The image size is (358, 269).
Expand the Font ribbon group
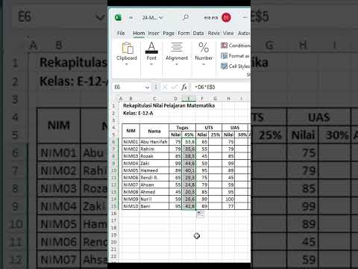tap(151, 55)
